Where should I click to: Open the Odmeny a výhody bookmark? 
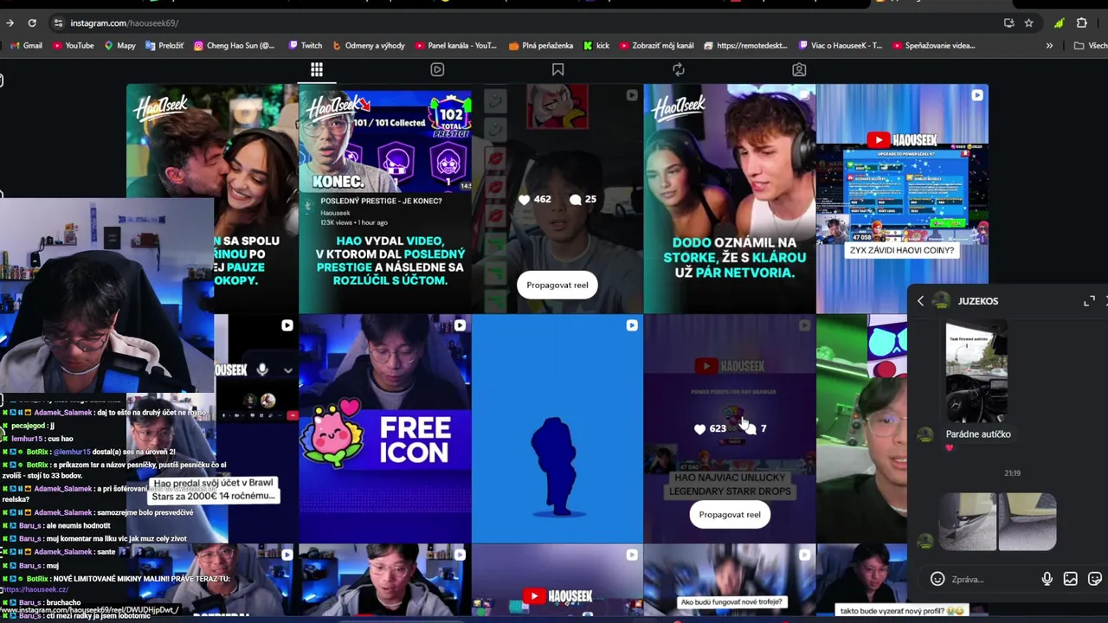point(369,45)
